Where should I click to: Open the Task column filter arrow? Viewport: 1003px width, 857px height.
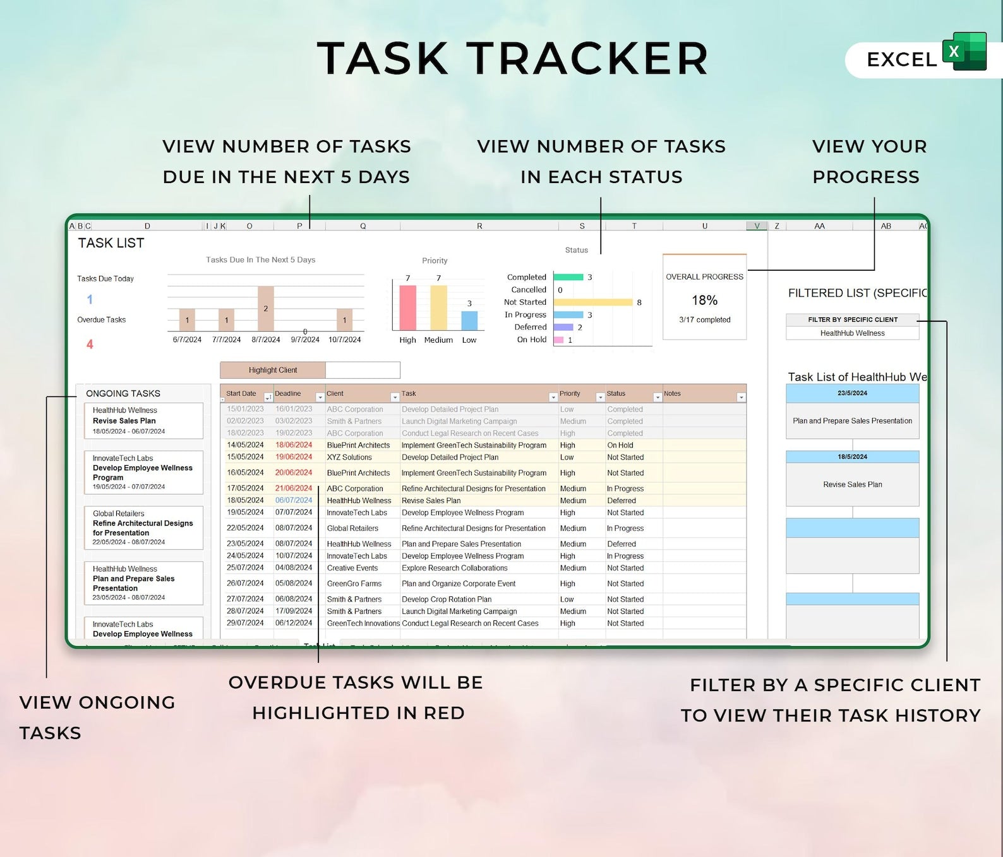coord(553,398)
